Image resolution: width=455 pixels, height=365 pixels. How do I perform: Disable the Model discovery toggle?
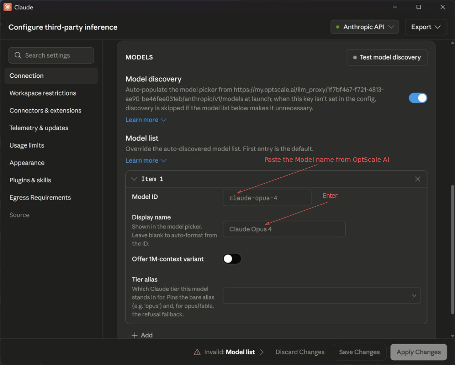pos(418,98)
